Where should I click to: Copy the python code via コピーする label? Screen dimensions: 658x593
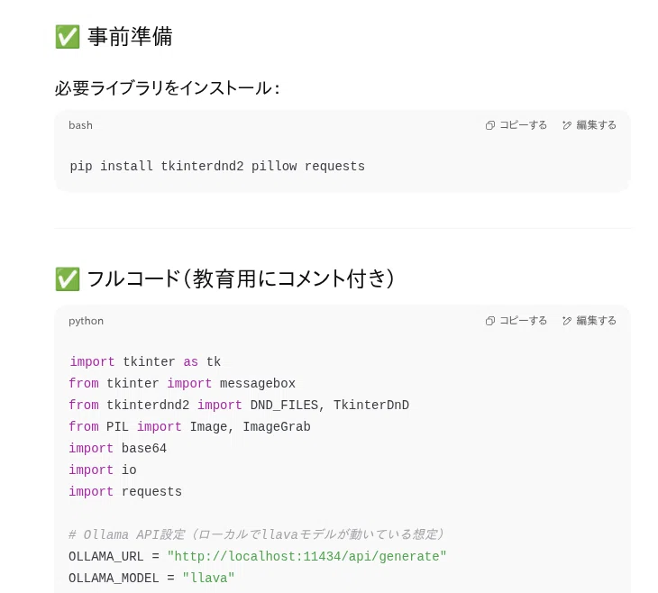point(523,321)
